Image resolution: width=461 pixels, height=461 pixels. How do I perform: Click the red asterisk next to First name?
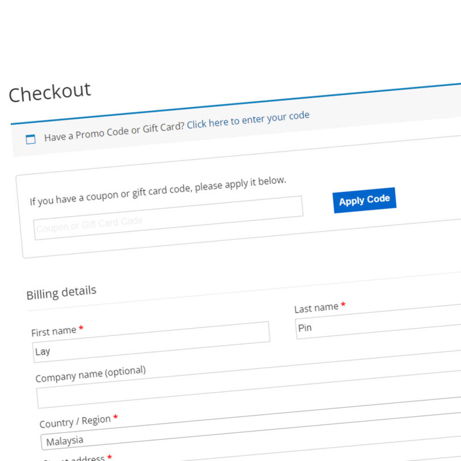pyautogui.click(x=81, y=327)
